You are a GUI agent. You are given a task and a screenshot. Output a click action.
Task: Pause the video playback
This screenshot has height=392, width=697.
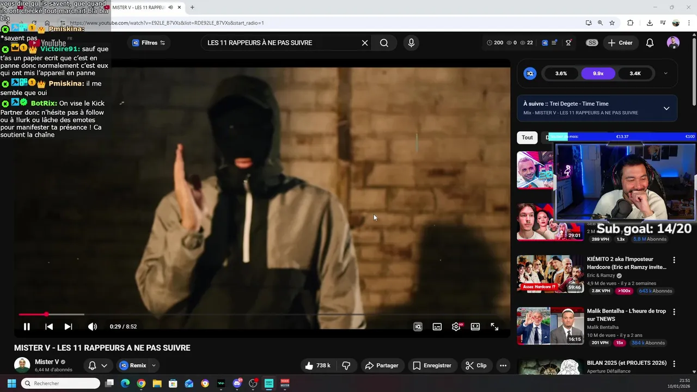coord(27,327)
